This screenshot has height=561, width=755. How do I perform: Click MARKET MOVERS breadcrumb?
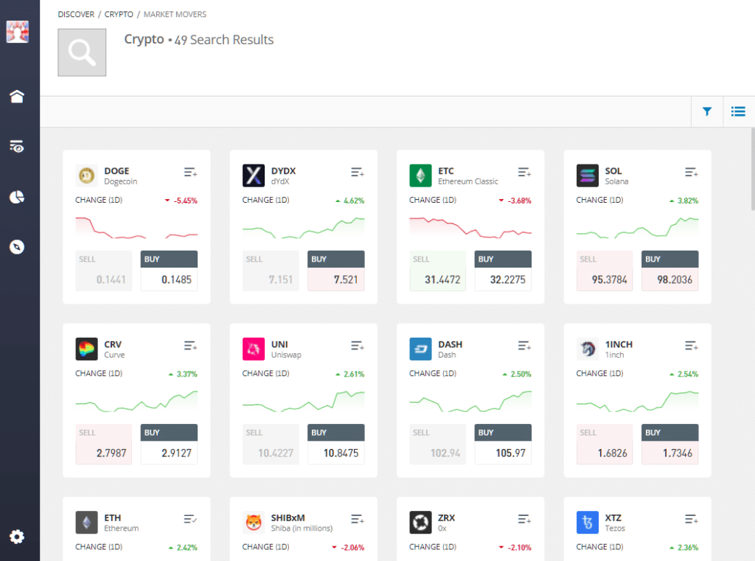pos(175,15)
